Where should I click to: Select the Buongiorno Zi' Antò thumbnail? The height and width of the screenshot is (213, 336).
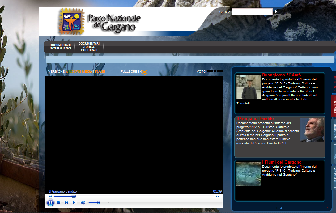click(248, 87)
